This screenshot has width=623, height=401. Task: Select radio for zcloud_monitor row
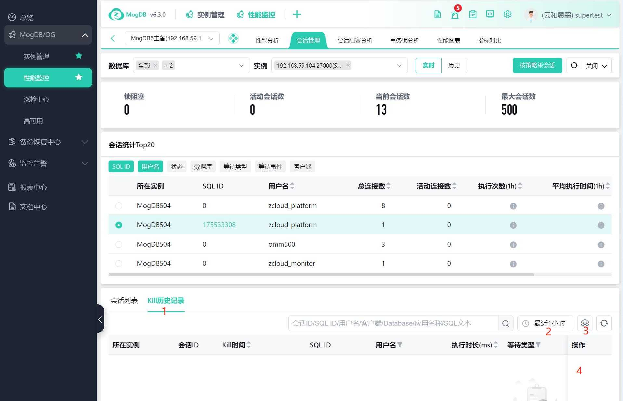point(119,264)
